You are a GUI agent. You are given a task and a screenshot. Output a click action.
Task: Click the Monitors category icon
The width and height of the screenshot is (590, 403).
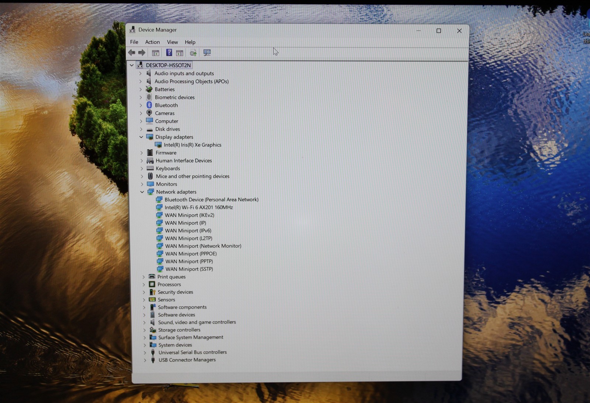[x=150, y=184]
